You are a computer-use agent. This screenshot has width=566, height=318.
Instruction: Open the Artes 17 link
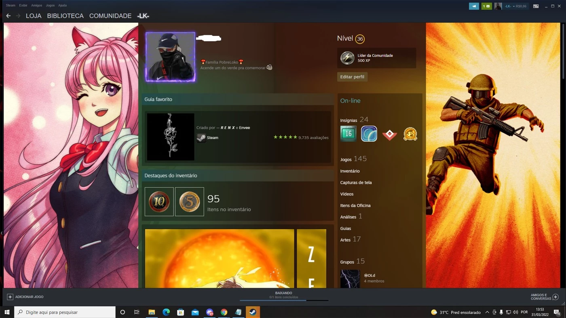pos(350,239)
